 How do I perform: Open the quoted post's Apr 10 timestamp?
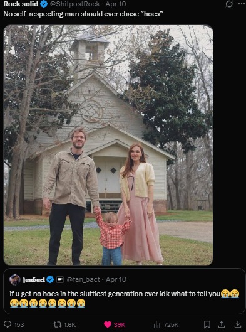(x=116, y=279)
